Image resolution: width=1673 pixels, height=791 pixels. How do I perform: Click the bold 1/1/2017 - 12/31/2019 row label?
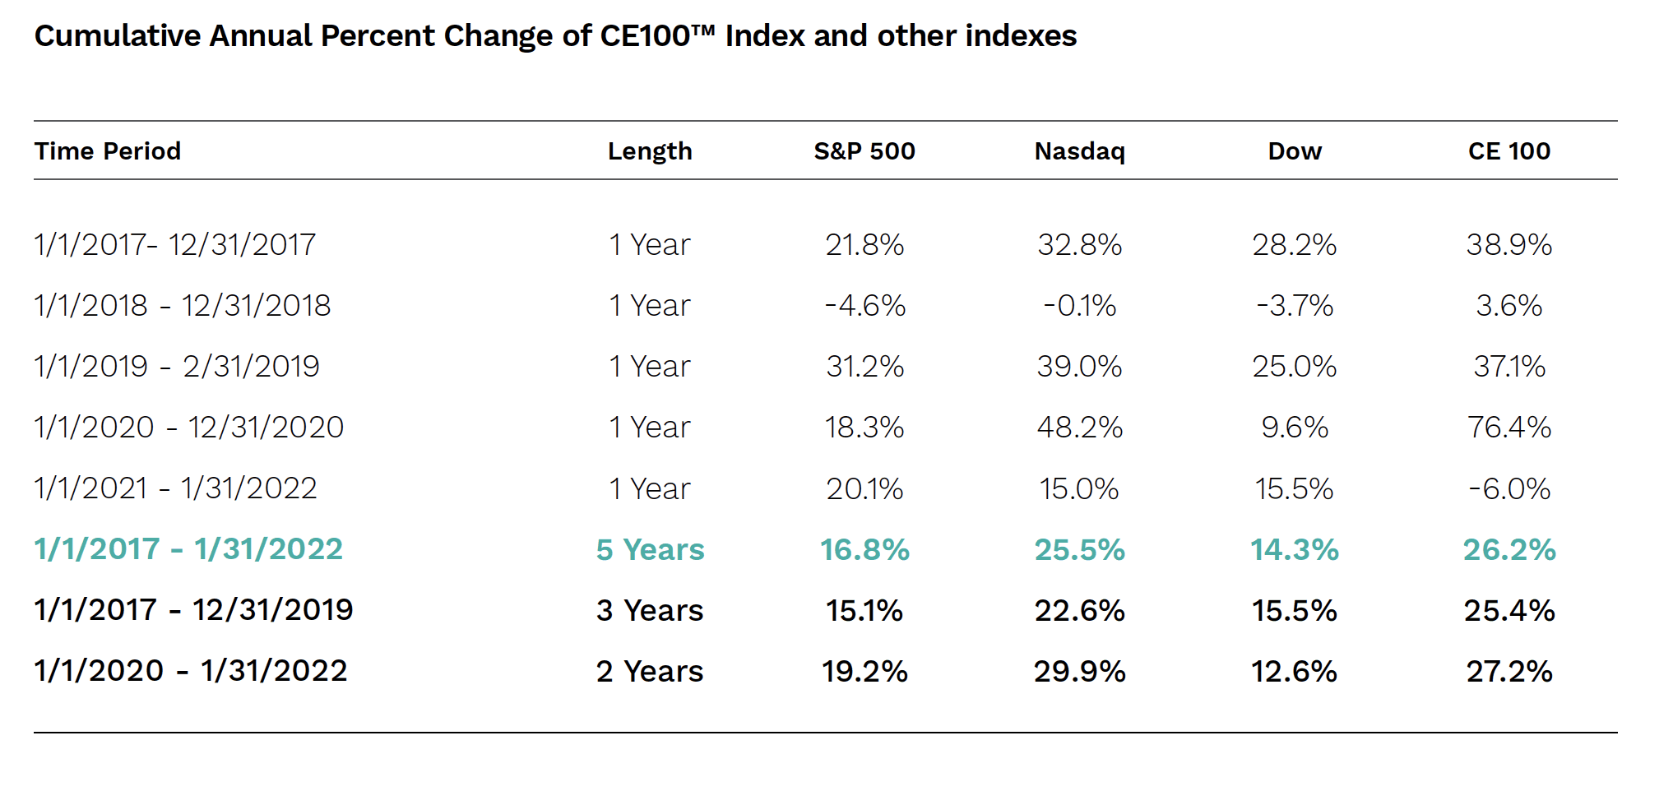(x=193, y=610)
